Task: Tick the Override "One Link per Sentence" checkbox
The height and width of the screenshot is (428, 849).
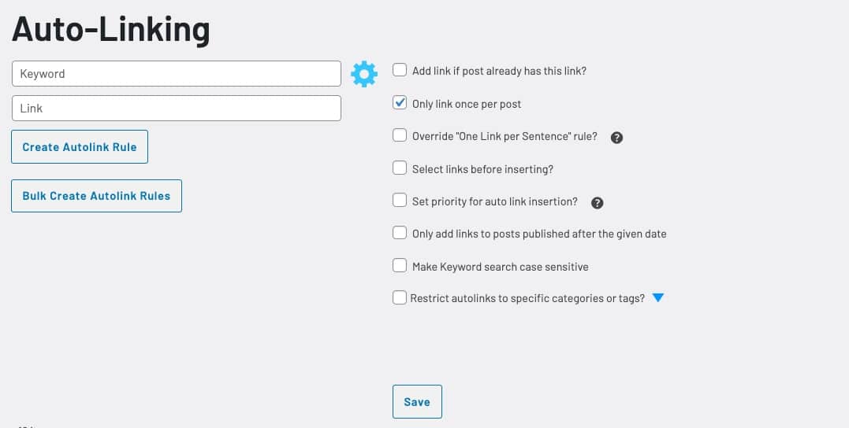Action: [x=400, y=135]
